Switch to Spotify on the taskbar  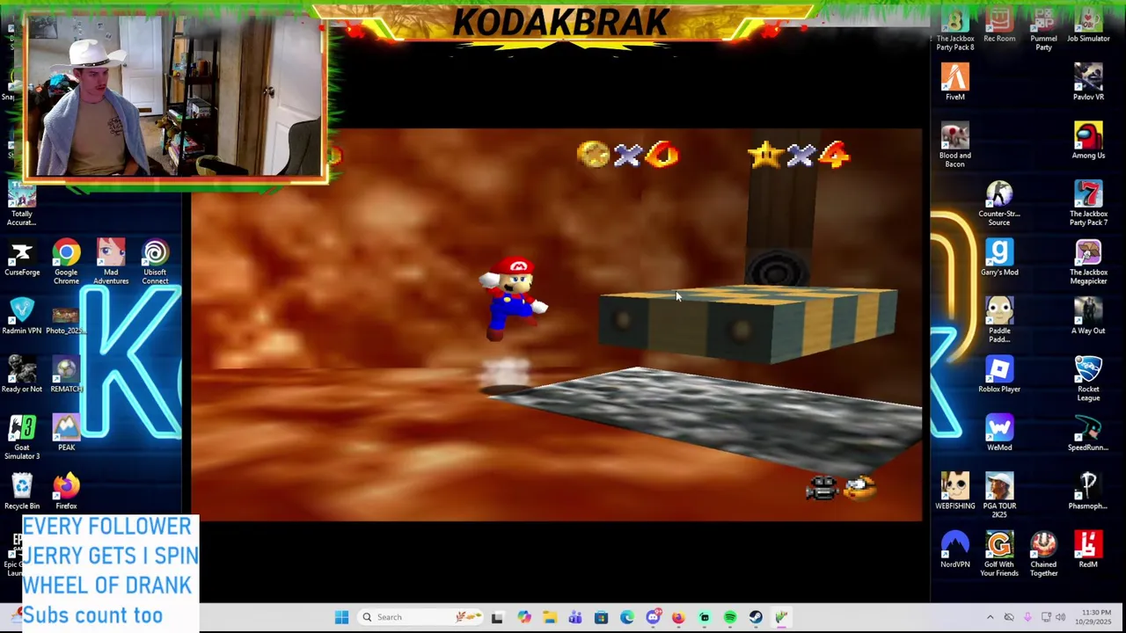click(x=730, y=617)
